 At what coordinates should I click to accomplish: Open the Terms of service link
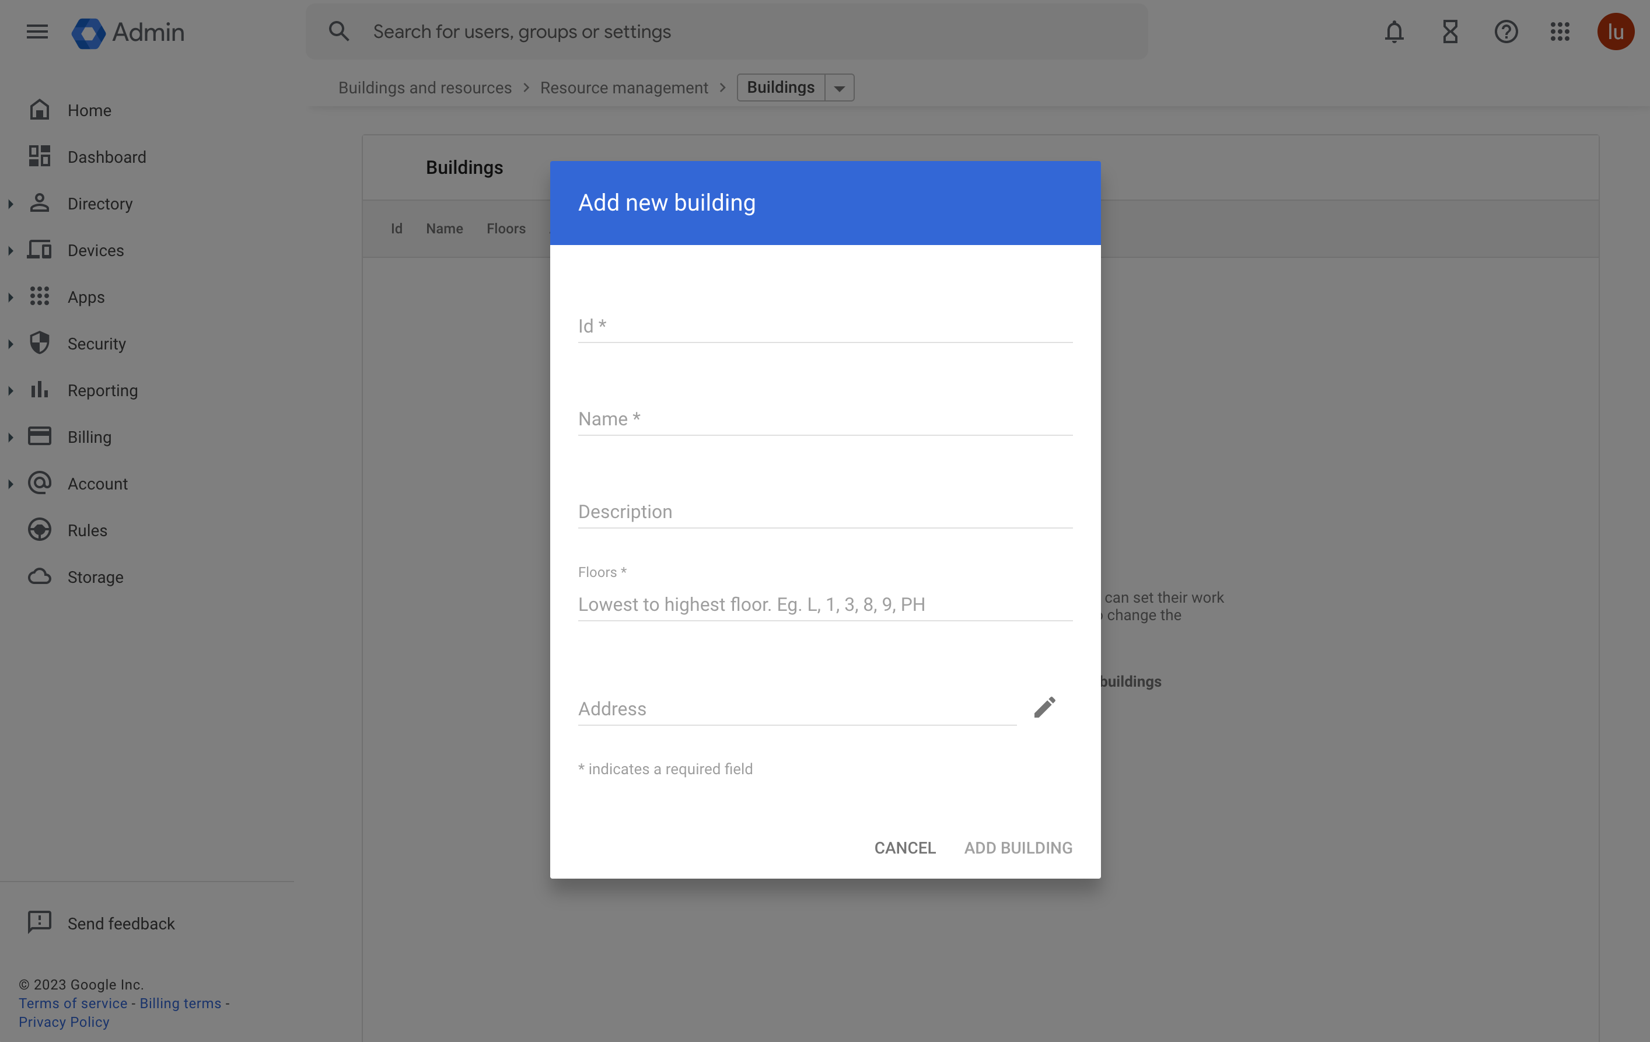(x=72, y=1003)
